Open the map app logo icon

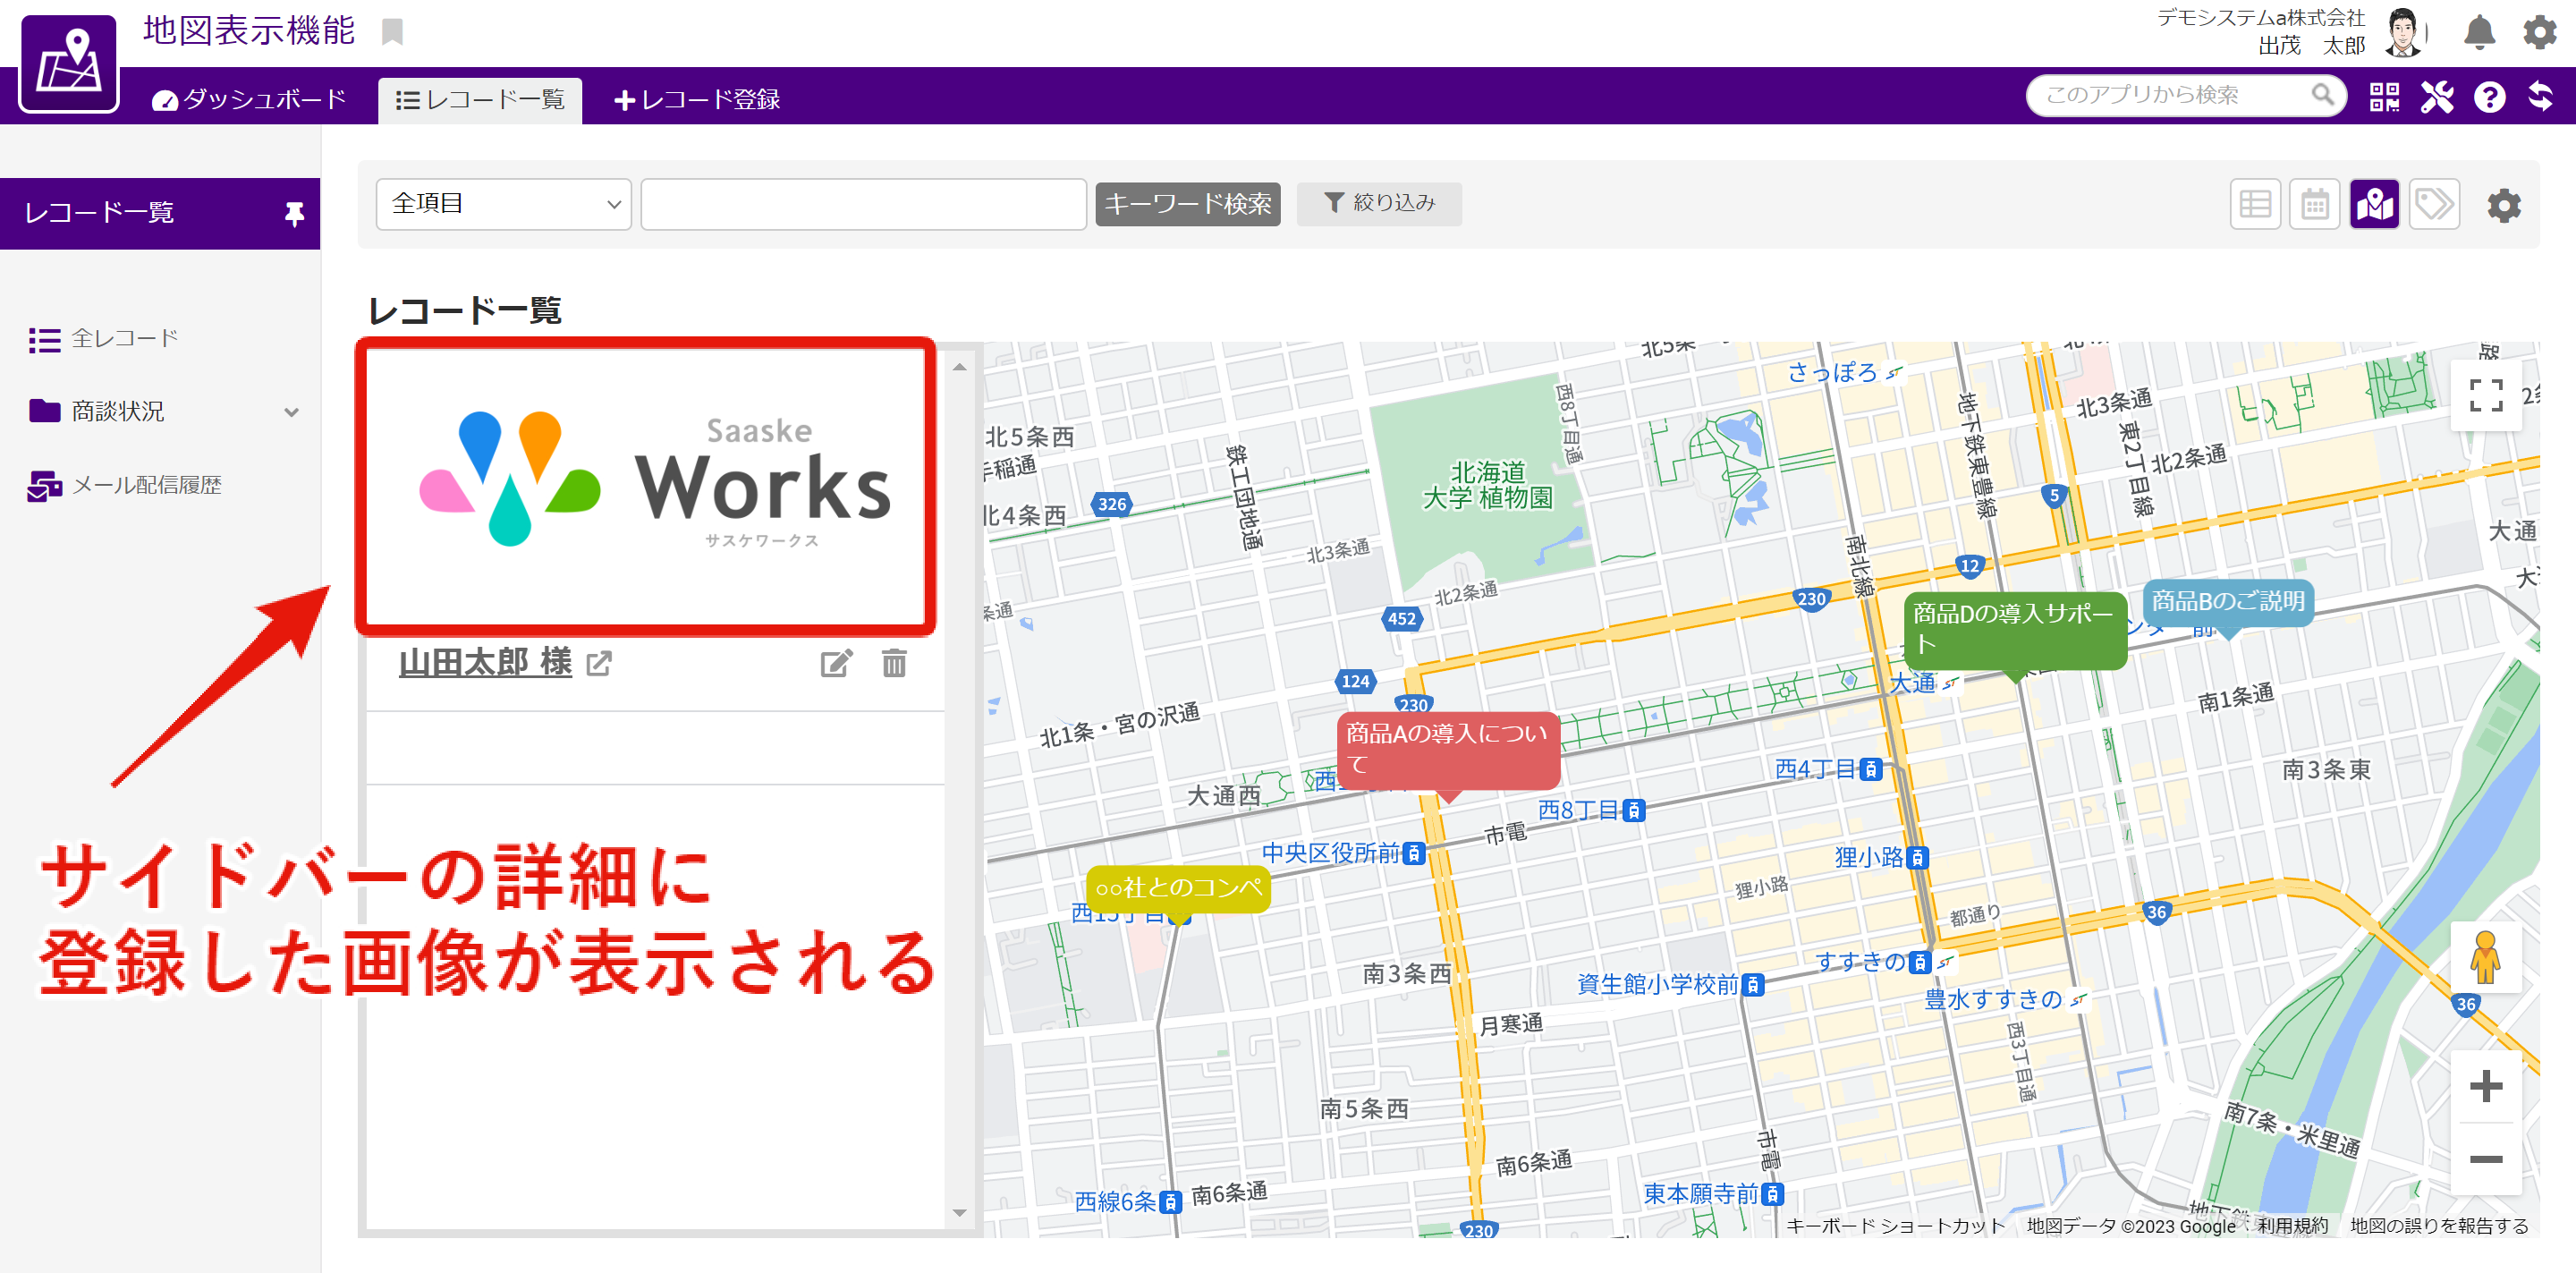tap(68, 63)
